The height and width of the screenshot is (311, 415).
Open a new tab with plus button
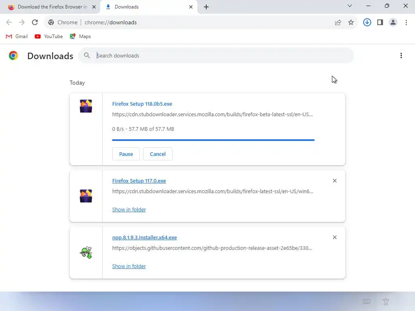(x=206, y=7)
